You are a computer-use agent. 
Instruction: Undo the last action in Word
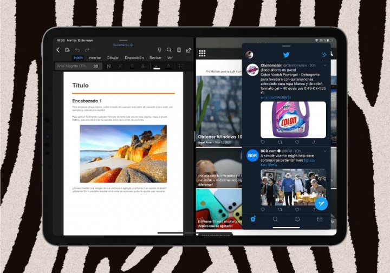click(77, 50)
